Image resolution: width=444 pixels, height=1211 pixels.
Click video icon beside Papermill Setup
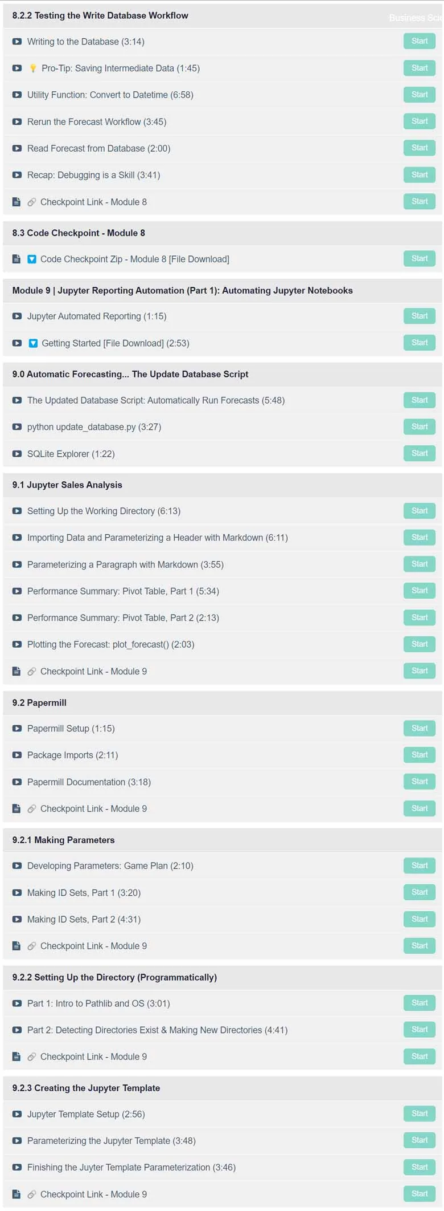point(17,729)
